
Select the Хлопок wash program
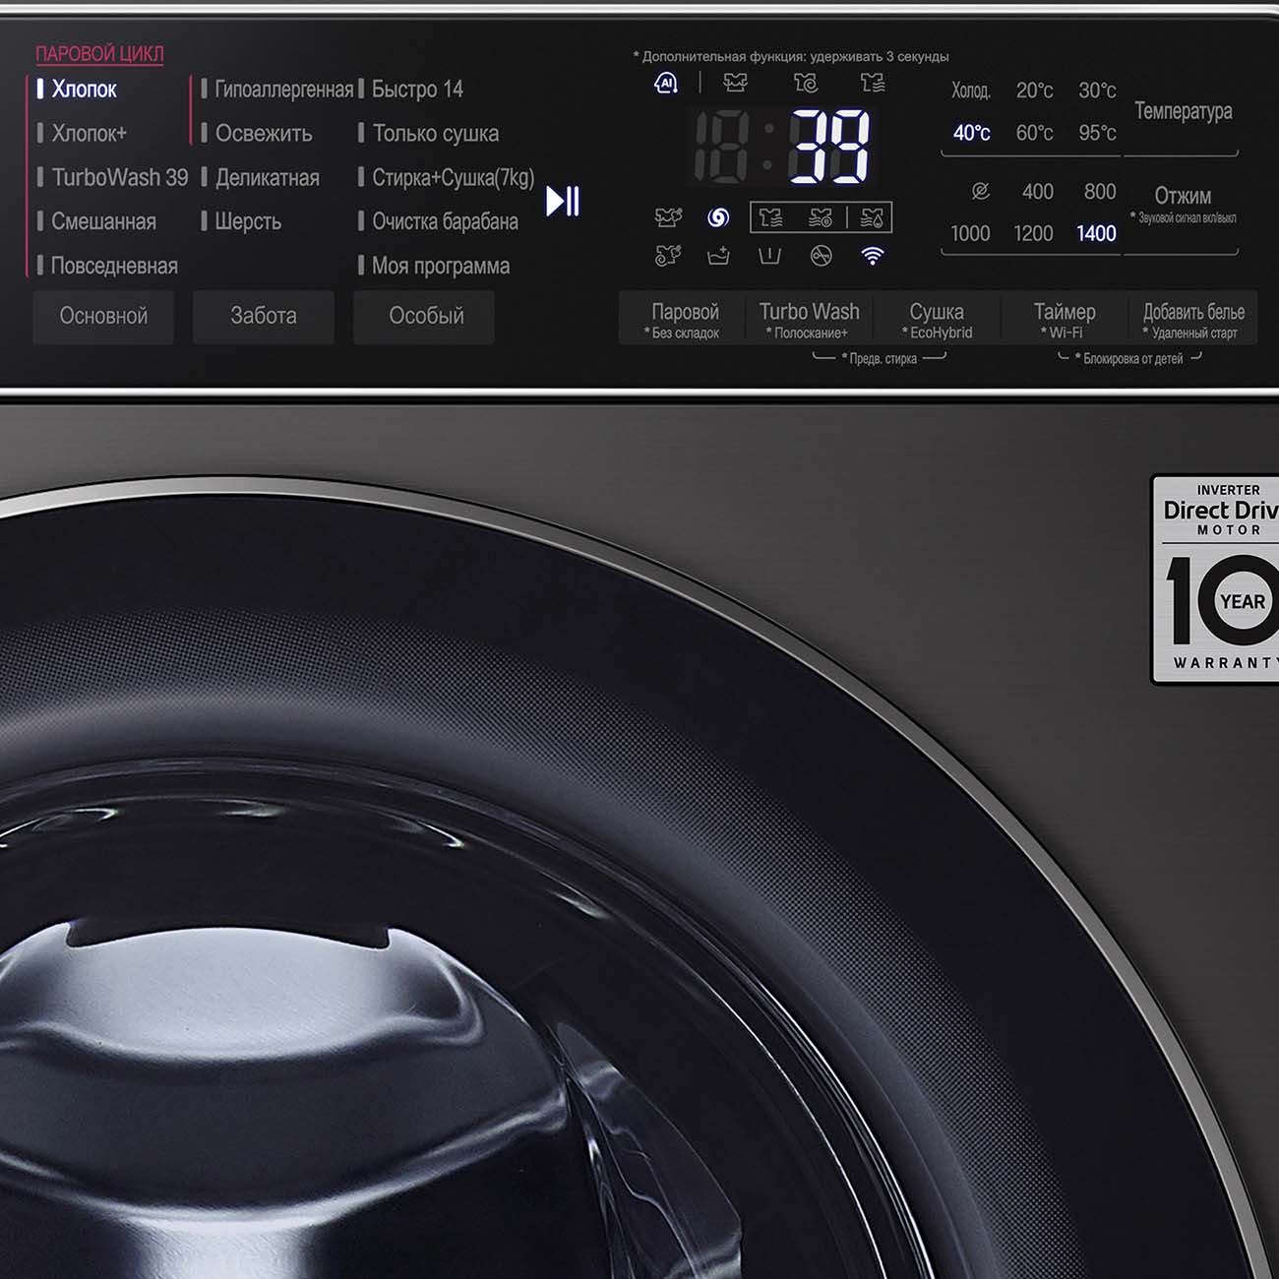click(84, 90)
